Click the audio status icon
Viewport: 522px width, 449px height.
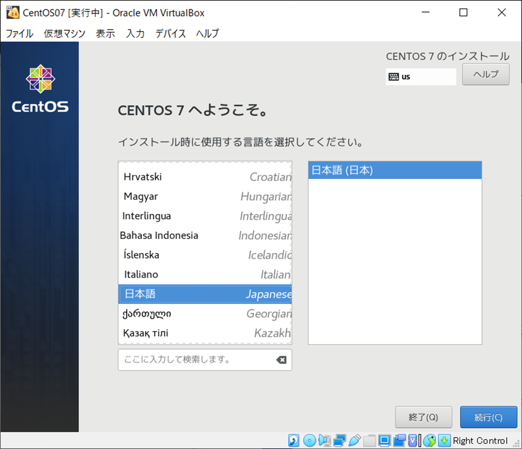point(324,440)
